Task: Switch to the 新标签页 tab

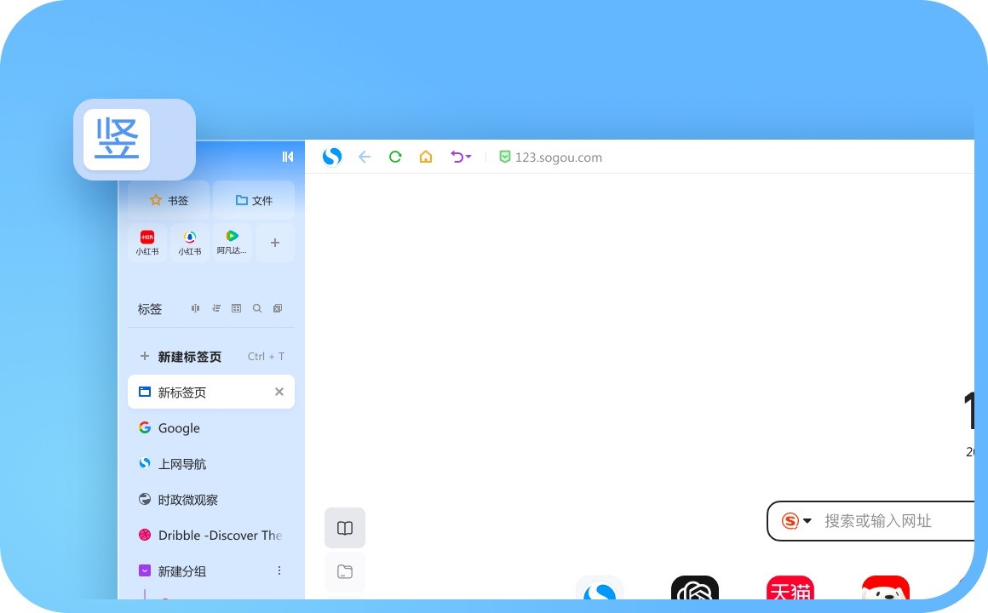Action: point(211,392)
